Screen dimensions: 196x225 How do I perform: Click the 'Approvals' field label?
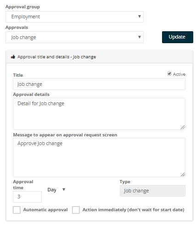[17, 28]
